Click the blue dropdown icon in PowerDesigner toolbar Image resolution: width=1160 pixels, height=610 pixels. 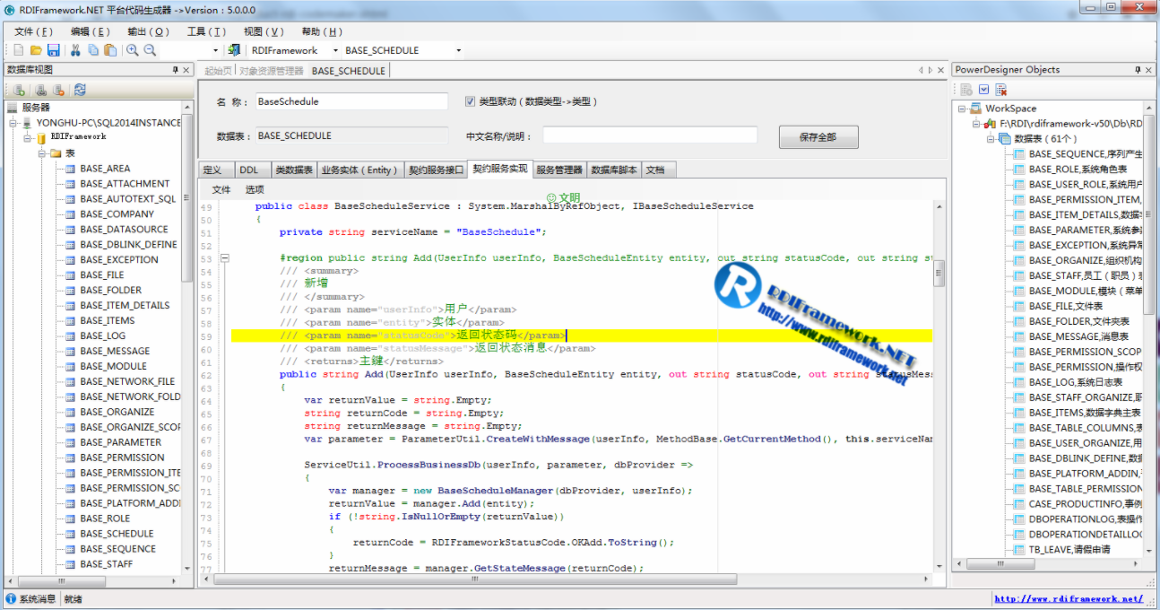983,90
